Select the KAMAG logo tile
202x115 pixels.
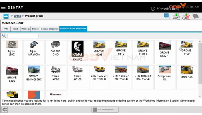coord(56,95)
